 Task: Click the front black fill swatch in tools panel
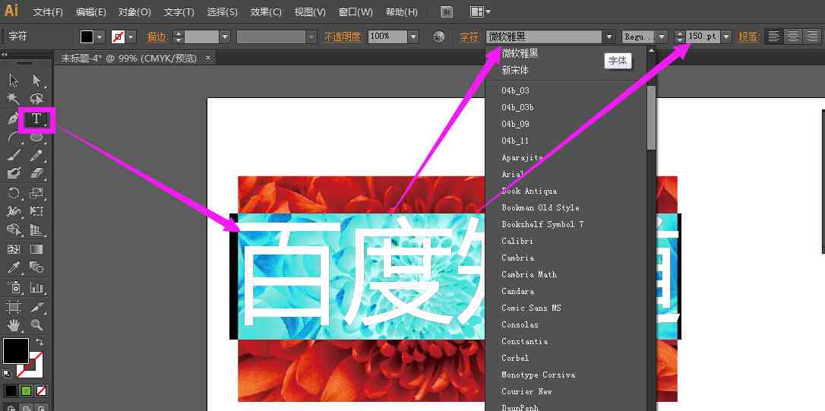tap(16, 351)
